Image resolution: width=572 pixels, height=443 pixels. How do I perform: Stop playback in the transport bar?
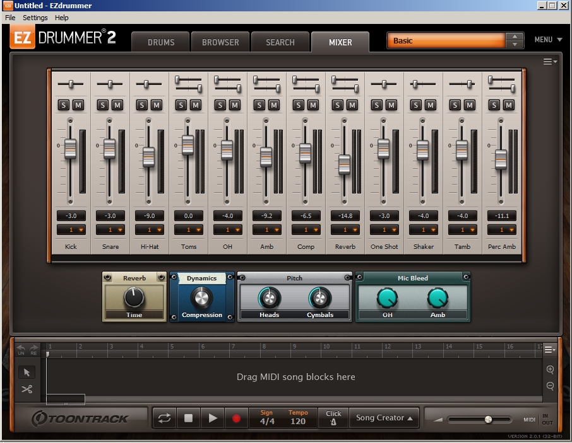188,418
